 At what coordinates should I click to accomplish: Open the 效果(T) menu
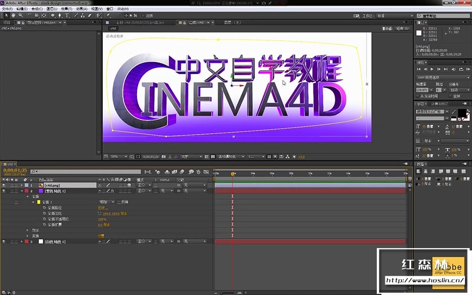(66, 9)
